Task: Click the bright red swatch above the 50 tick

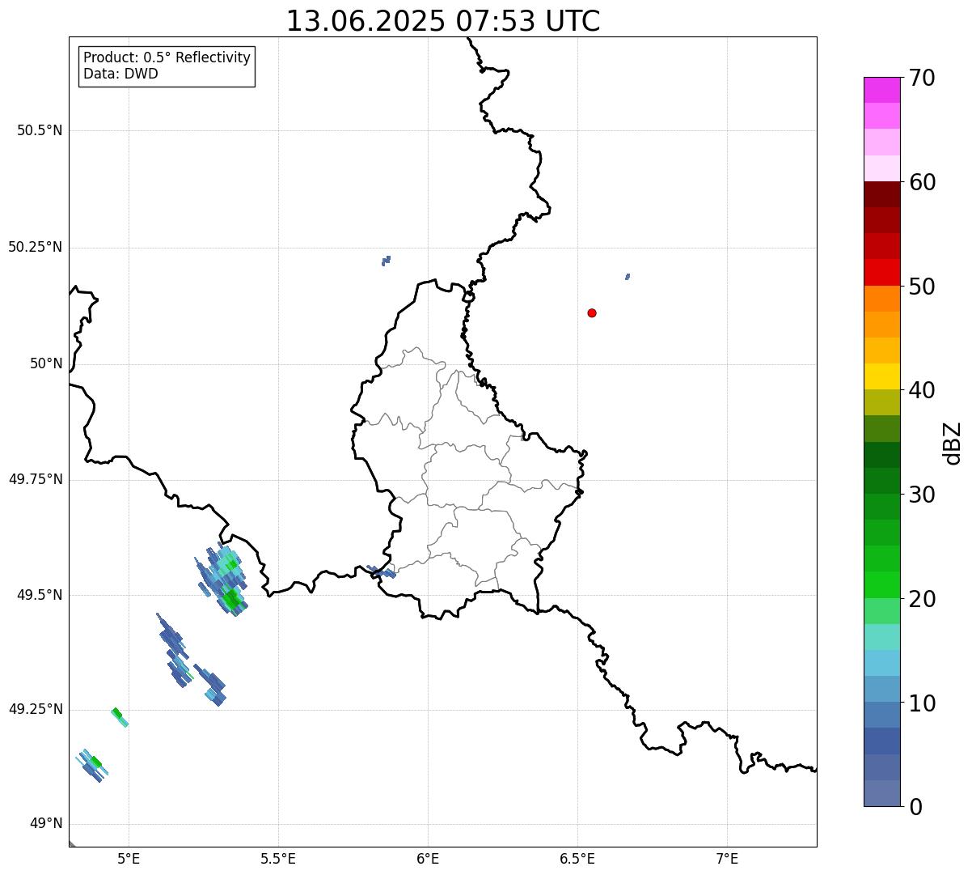Action: pos(881,272)
